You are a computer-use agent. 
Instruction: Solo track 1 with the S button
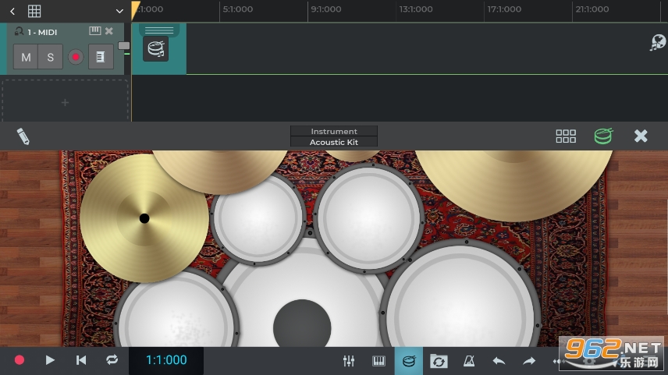point(50,57)
